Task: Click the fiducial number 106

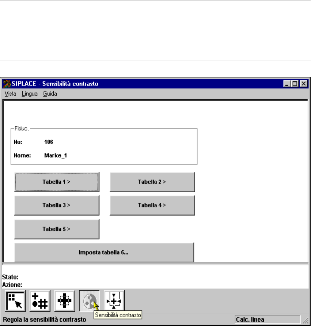Action: tap(49, 142)
